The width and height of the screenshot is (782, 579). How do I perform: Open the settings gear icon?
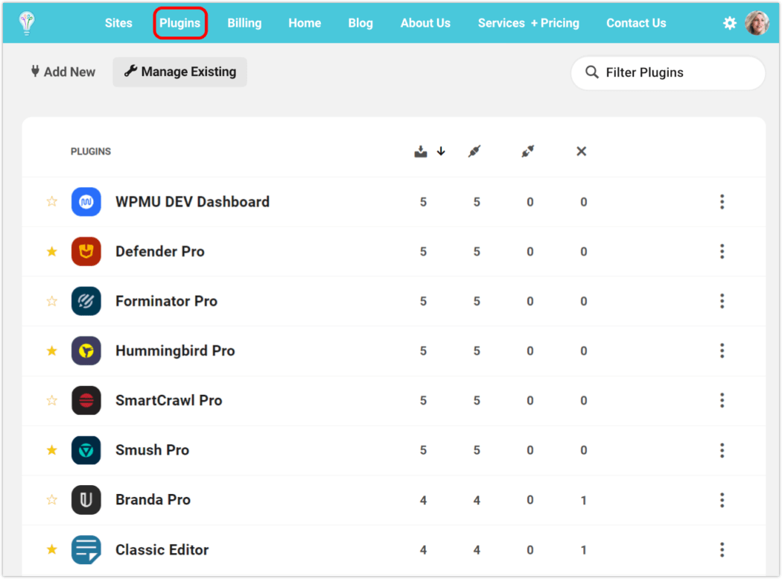[x=730, y=23]
